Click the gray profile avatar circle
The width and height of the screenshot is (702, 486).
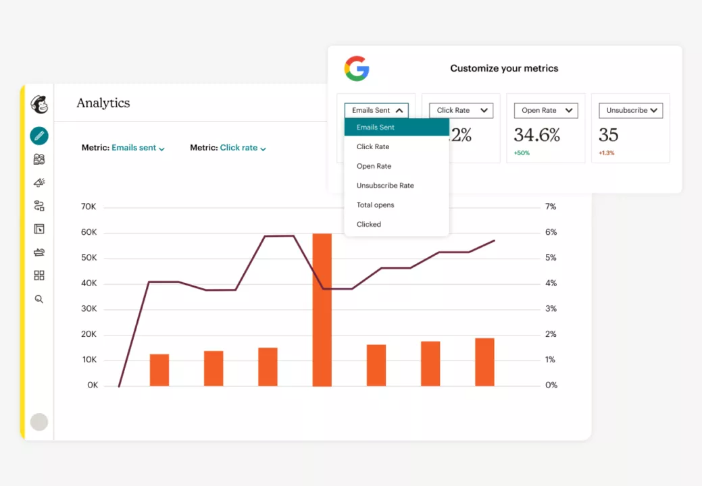(39, 422)
